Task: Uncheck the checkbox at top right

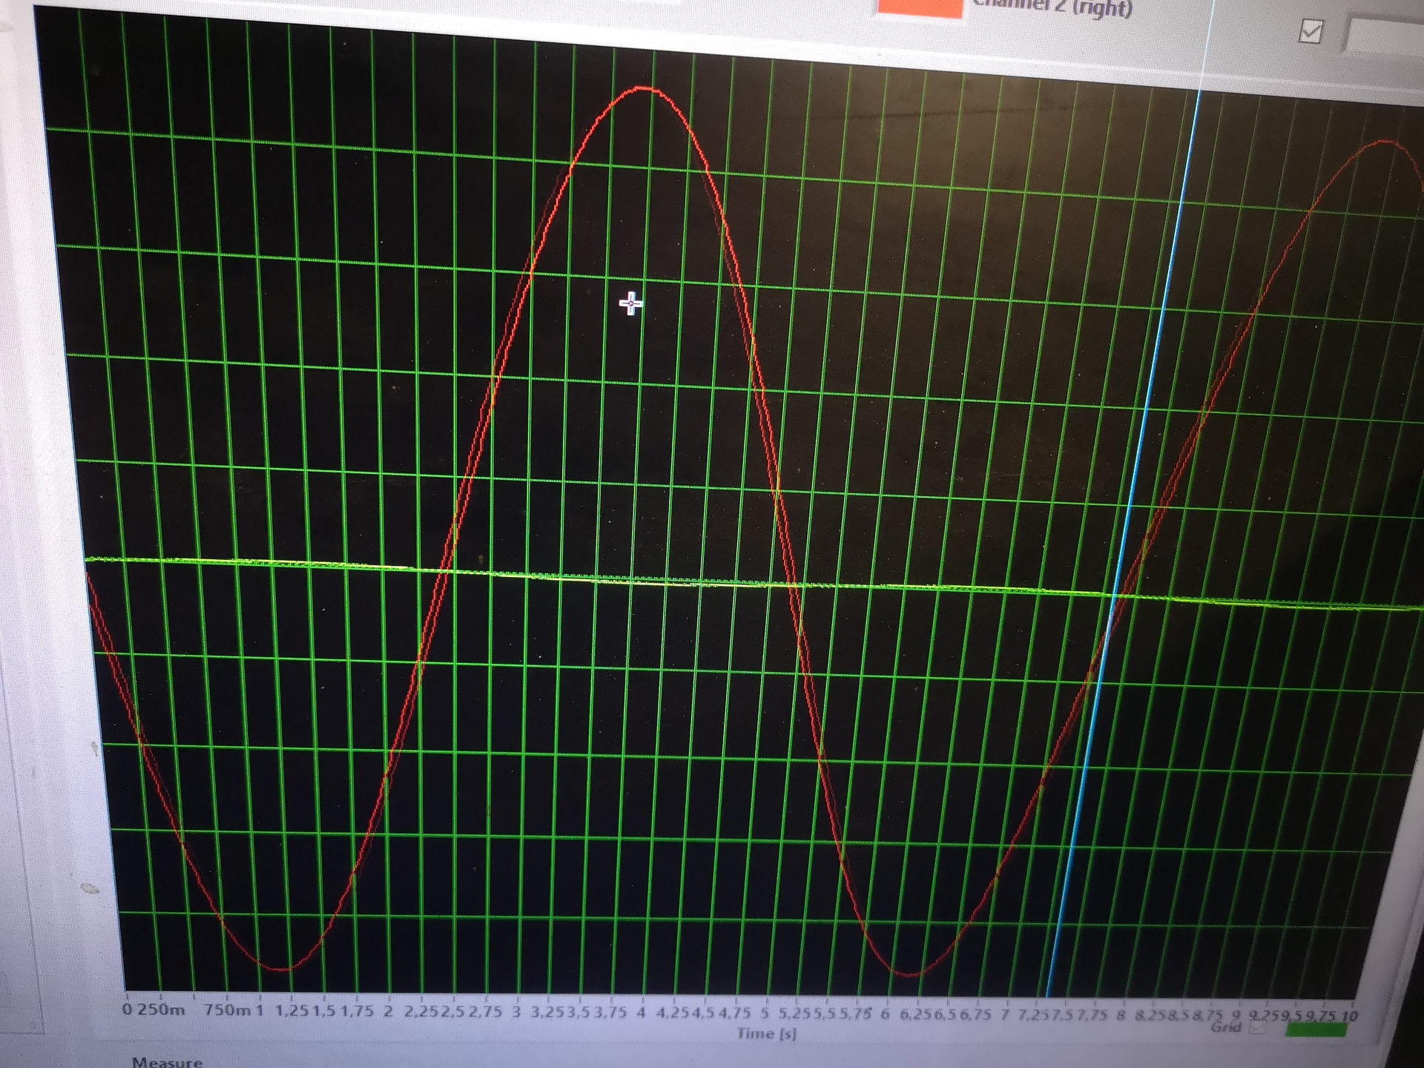Action: point(1311,32)
